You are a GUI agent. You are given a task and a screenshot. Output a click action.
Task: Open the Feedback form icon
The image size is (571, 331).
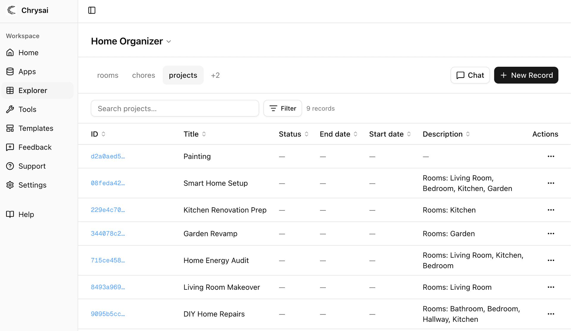click(x=10, y=147)
